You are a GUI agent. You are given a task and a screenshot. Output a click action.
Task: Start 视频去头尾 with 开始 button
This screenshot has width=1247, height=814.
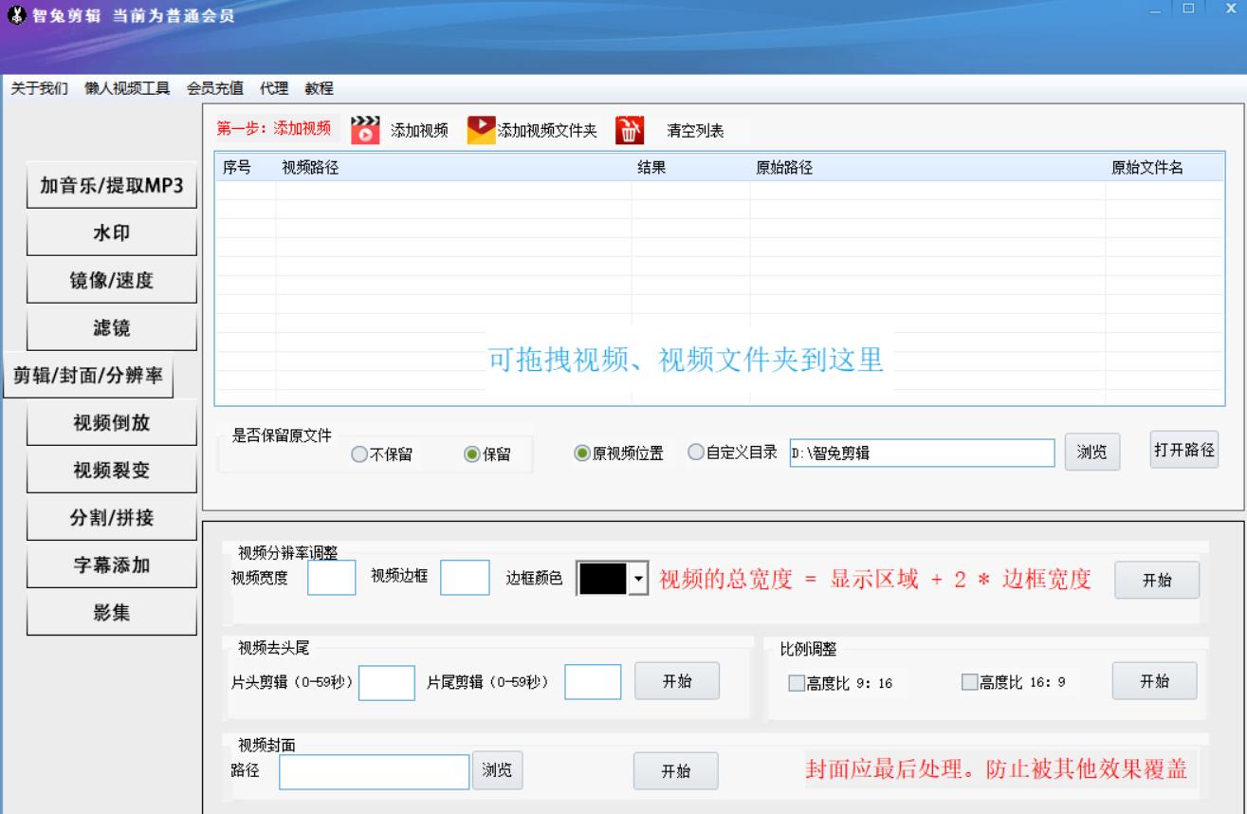pos(676,681)
